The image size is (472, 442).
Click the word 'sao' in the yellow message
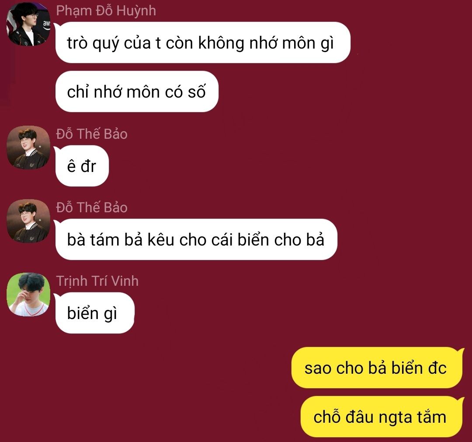[318, 368]
